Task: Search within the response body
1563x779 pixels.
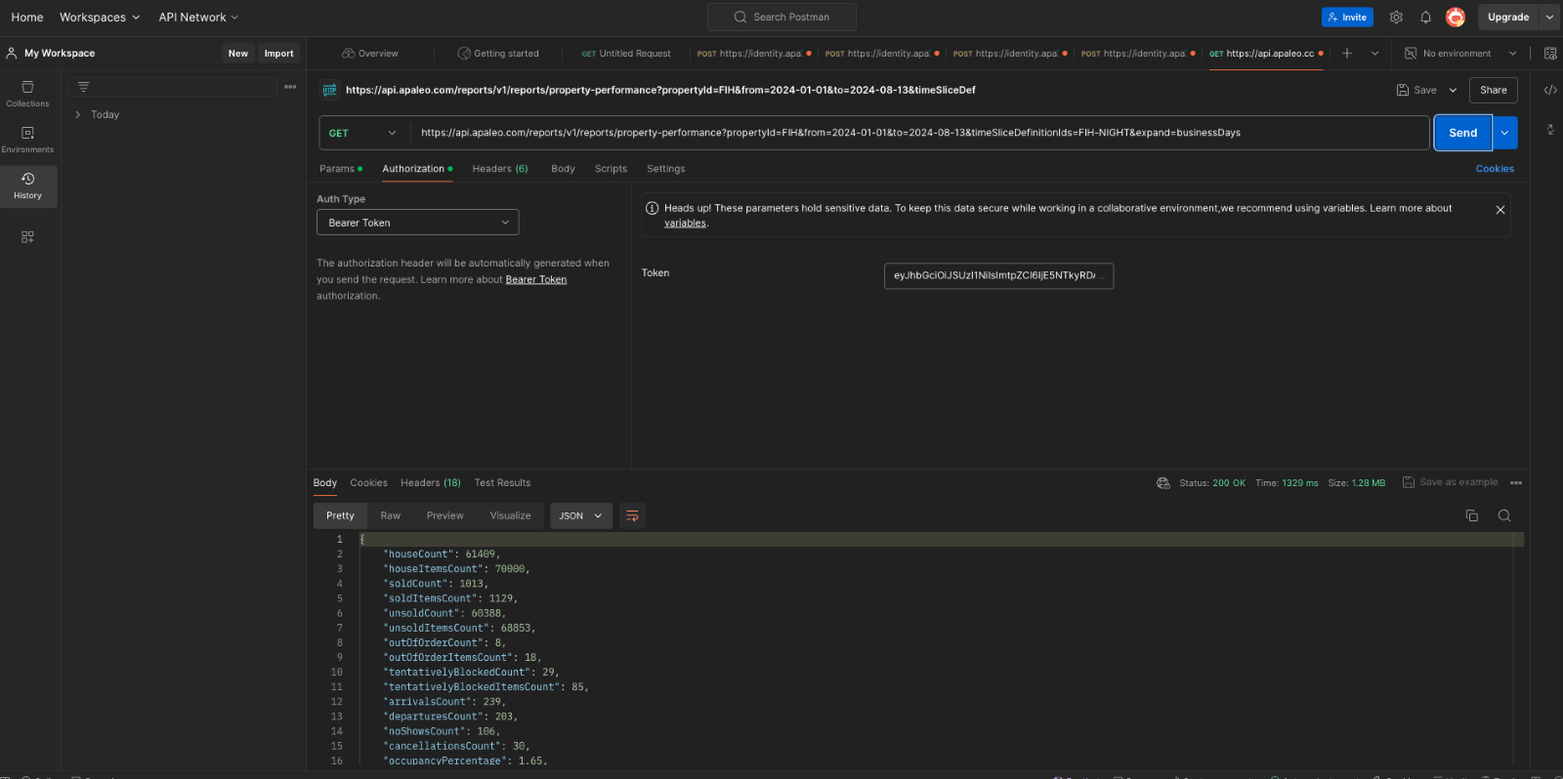Action: (x=1504, y=515)
